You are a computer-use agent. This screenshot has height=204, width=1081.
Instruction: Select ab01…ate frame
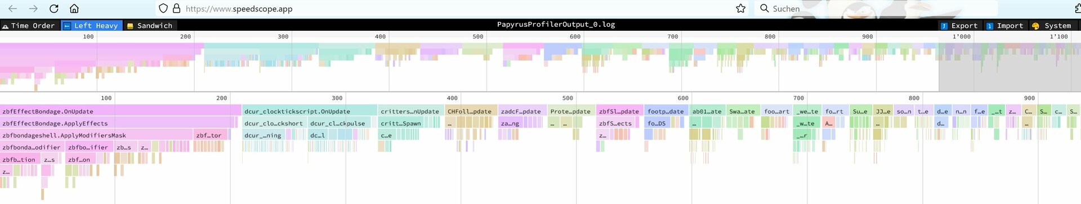pos(707,111)
